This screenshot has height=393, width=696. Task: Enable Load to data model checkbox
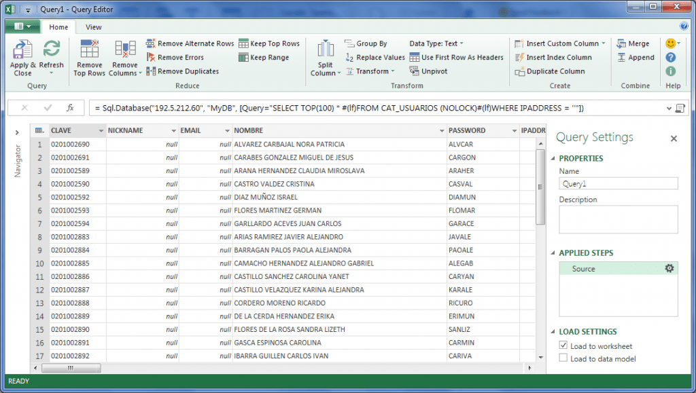(563, 358)
